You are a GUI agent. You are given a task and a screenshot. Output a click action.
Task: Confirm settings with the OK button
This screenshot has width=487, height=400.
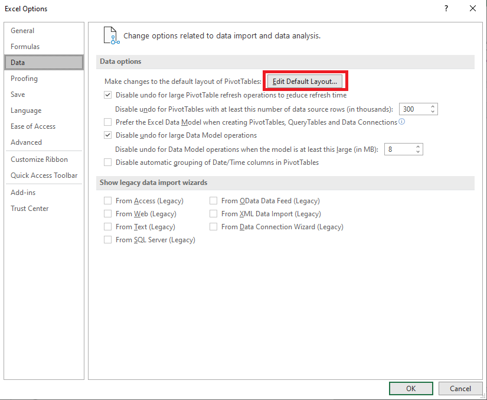pos(411,389)
